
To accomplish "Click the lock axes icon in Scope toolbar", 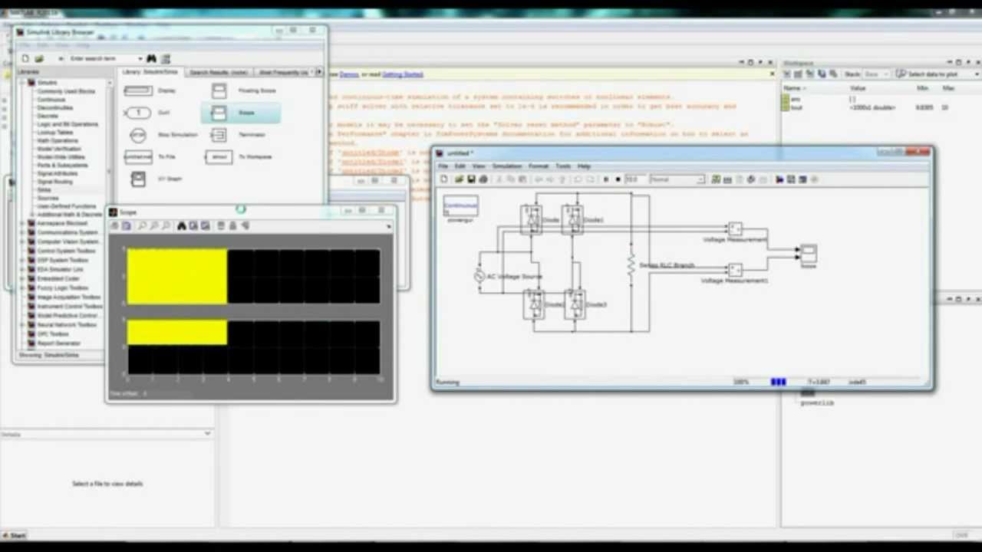I will click(x=232, y=225).
